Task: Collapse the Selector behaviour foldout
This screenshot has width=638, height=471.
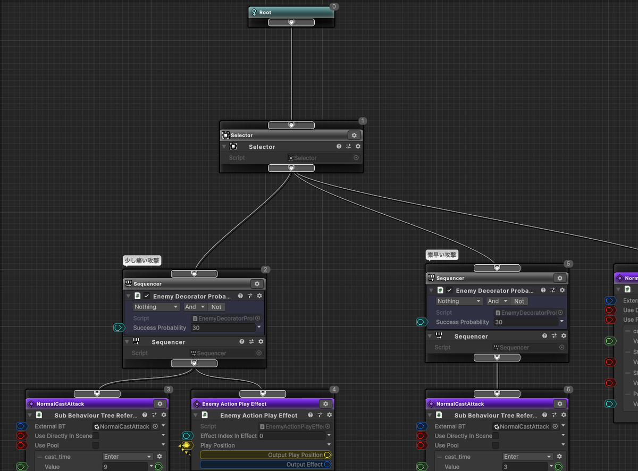Action: [x=224, y=147]
